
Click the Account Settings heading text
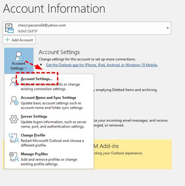tap(59, 52)
